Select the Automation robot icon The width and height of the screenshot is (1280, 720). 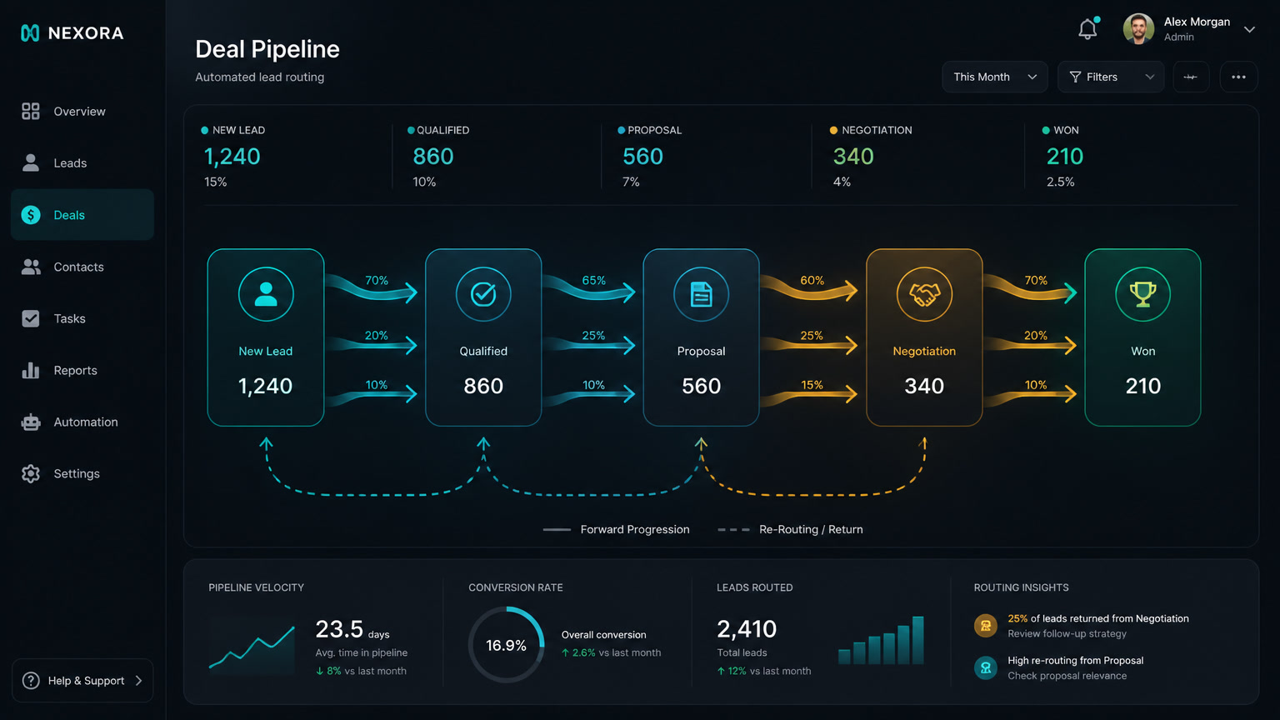click(31, 422)
